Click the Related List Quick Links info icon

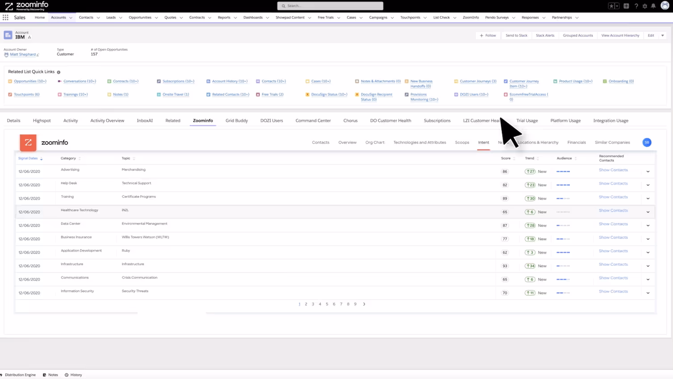(x=59, y=72)
